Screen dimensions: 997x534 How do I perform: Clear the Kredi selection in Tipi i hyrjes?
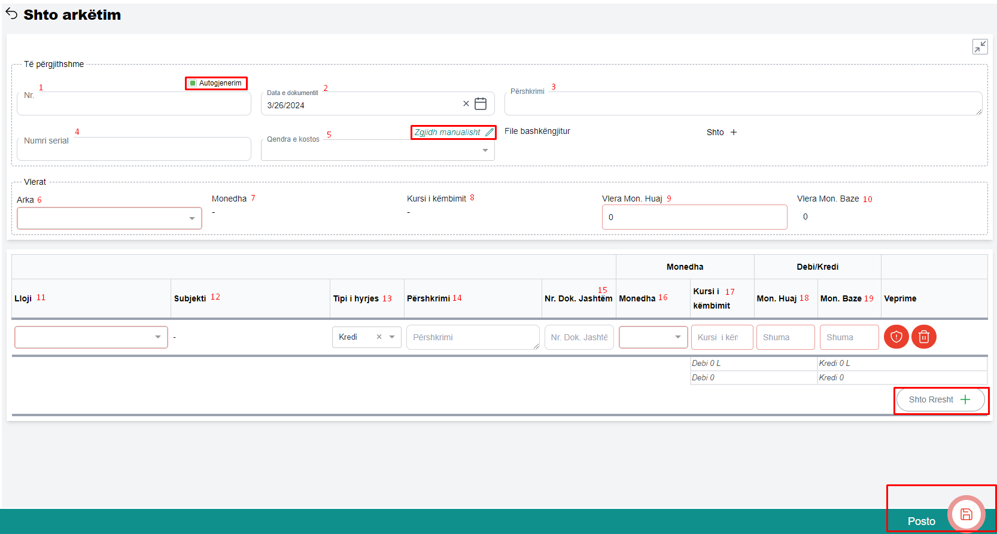coord(379,337)
